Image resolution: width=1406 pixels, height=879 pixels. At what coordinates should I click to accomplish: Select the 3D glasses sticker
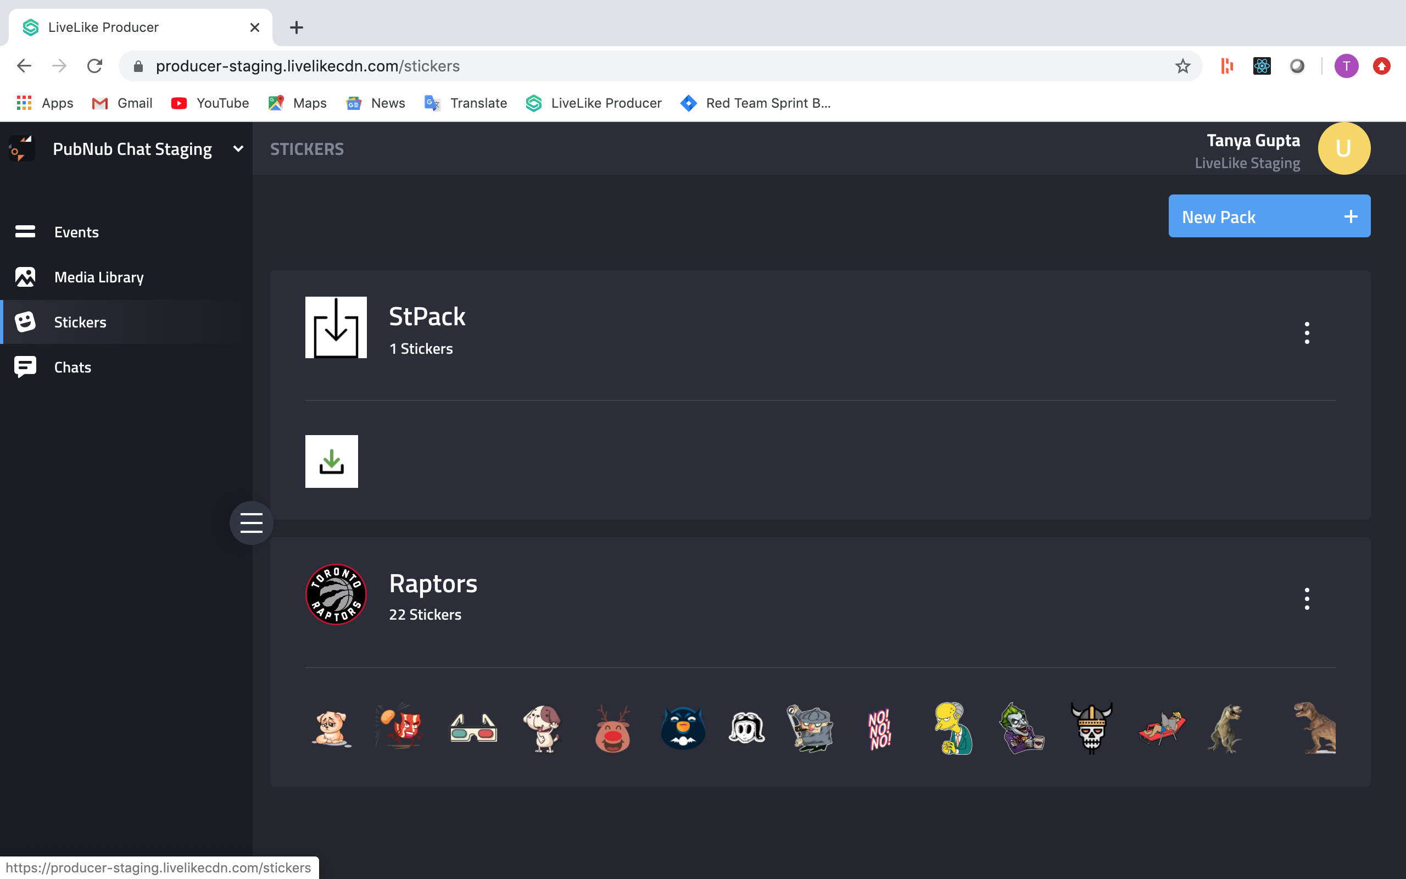[x=473, y=728]
